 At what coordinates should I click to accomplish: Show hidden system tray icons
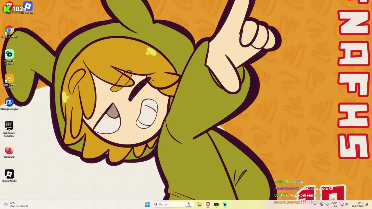point(315,204)
